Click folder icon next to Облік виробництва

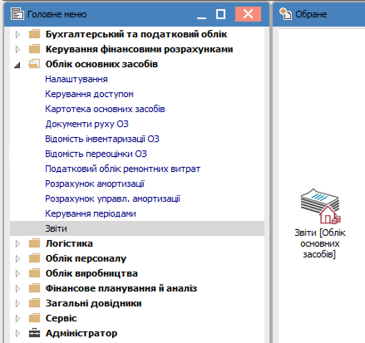35,273
